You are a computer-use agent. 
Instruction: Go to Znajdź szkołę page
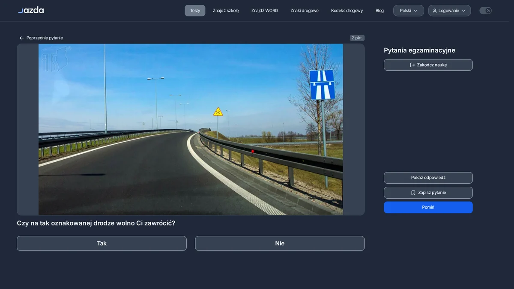(226, 11)
